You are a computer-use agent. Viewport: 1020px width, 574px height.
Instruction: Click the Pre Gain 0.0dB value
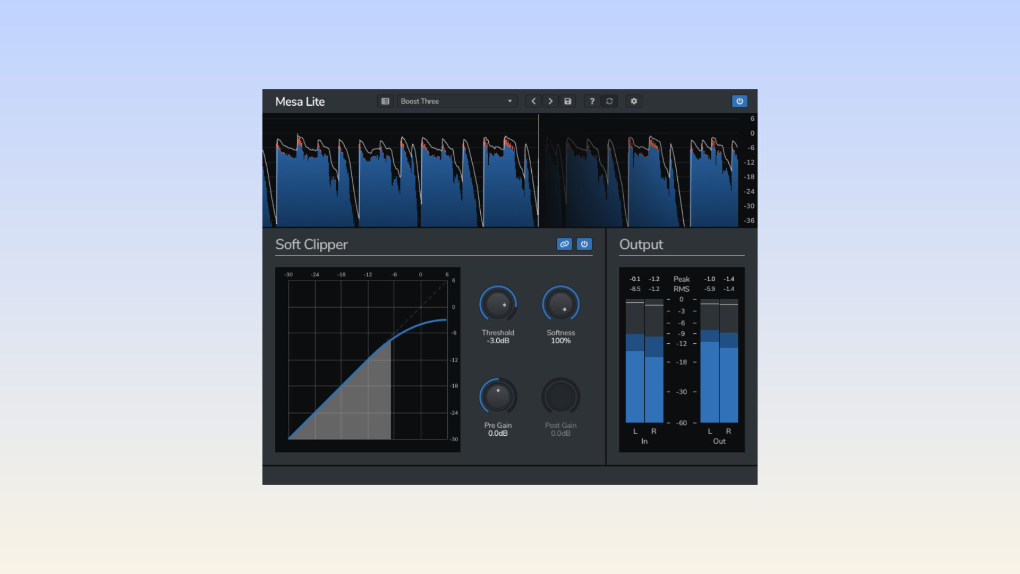tap(498, 433)
